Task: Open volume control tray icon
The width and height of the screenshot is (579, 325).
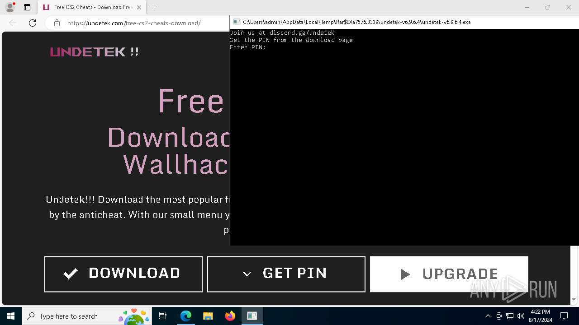Action: (521, 316)
